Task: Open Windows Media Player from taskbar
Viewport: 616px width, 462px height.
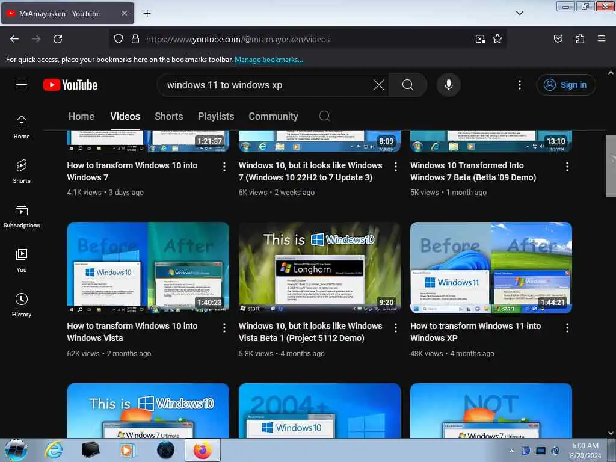Action: (x=126, y=450)
